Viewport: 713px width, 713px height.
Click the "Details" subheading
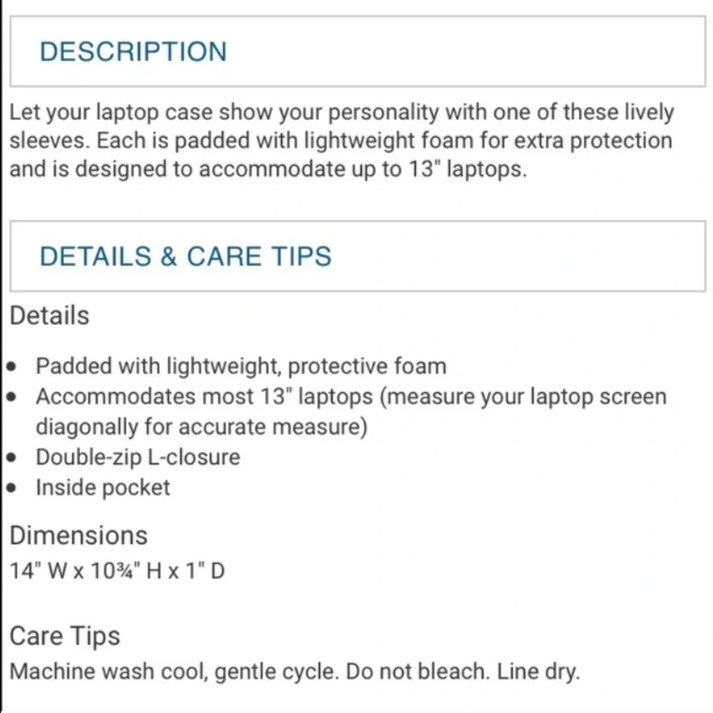point(49,316)
